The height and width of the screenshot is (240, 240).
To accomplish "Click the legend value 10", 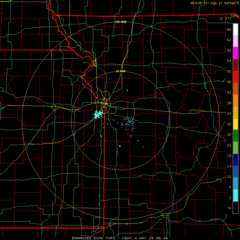I will 229,177.
